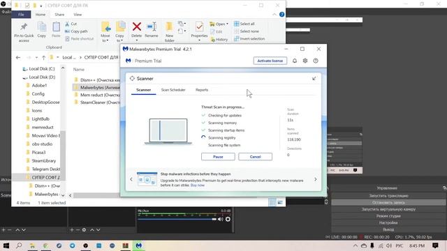Switch to the View ribbon tab
This screenshot has width=447, height=251.
[x=78, y=15]
